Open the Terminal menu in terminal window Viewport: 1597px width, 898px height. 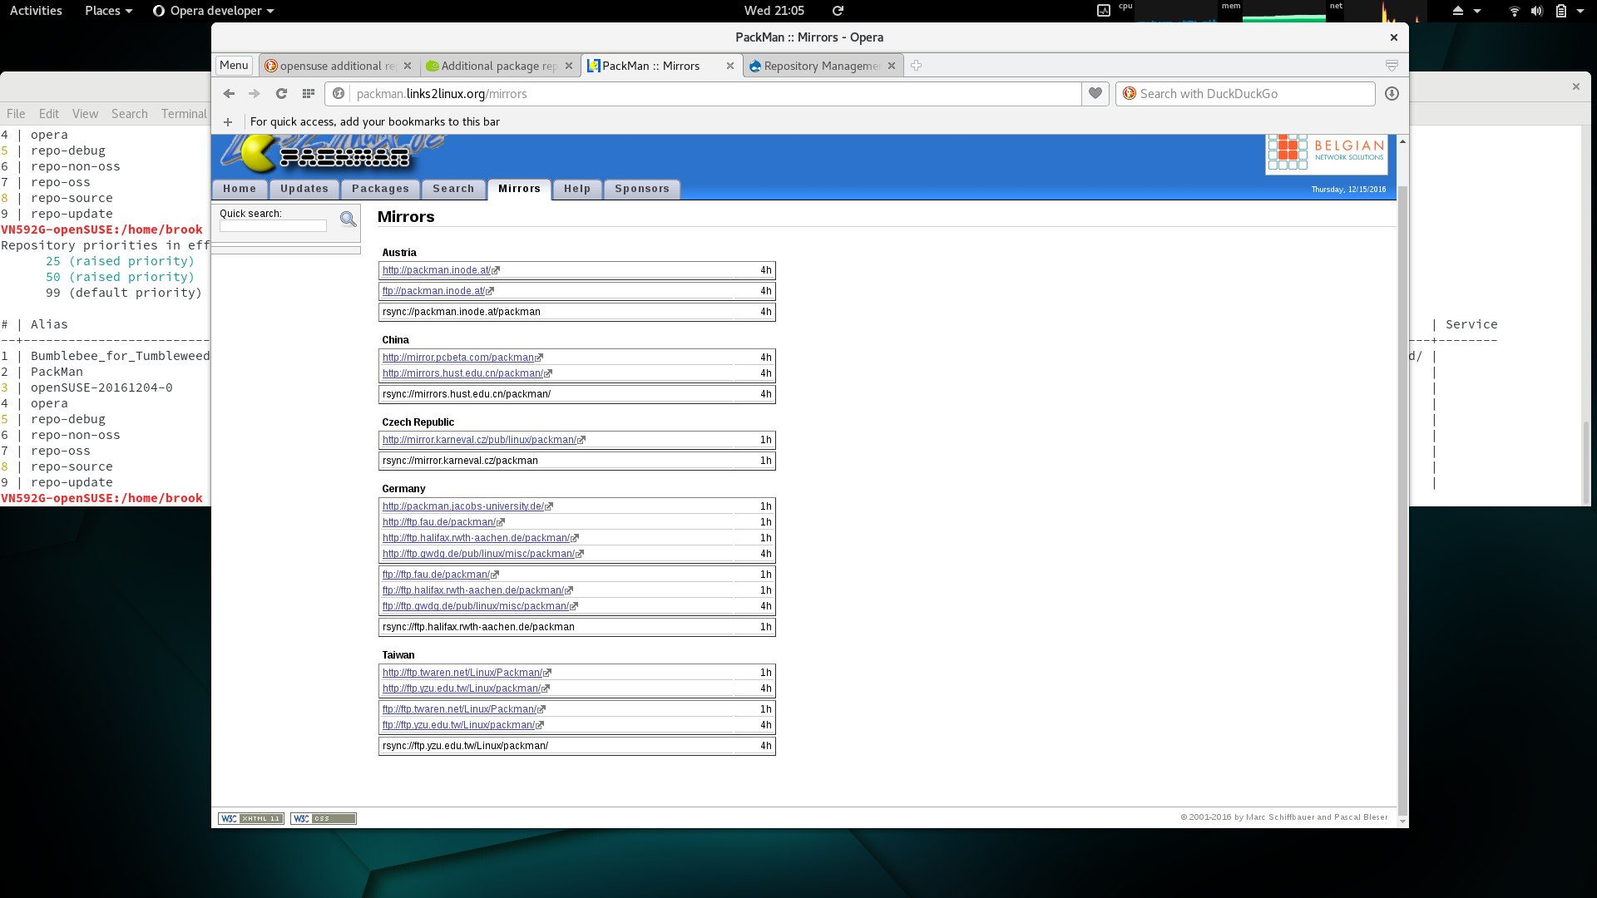click(x=184, y=114)
